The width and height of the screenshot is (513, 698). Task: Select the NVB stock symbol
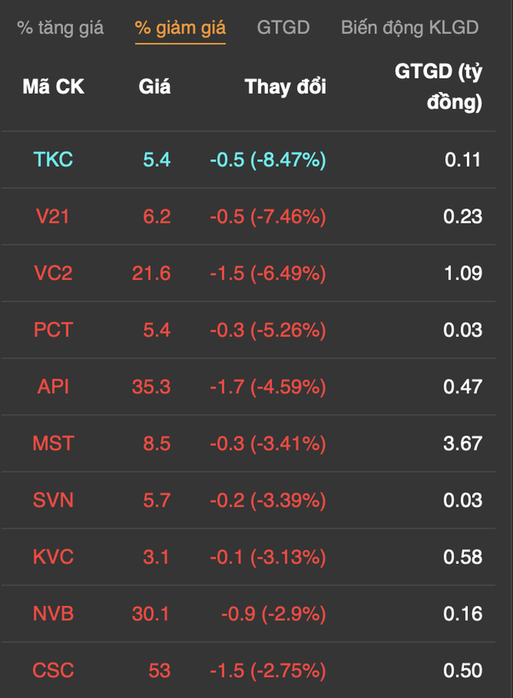(53, 613)
